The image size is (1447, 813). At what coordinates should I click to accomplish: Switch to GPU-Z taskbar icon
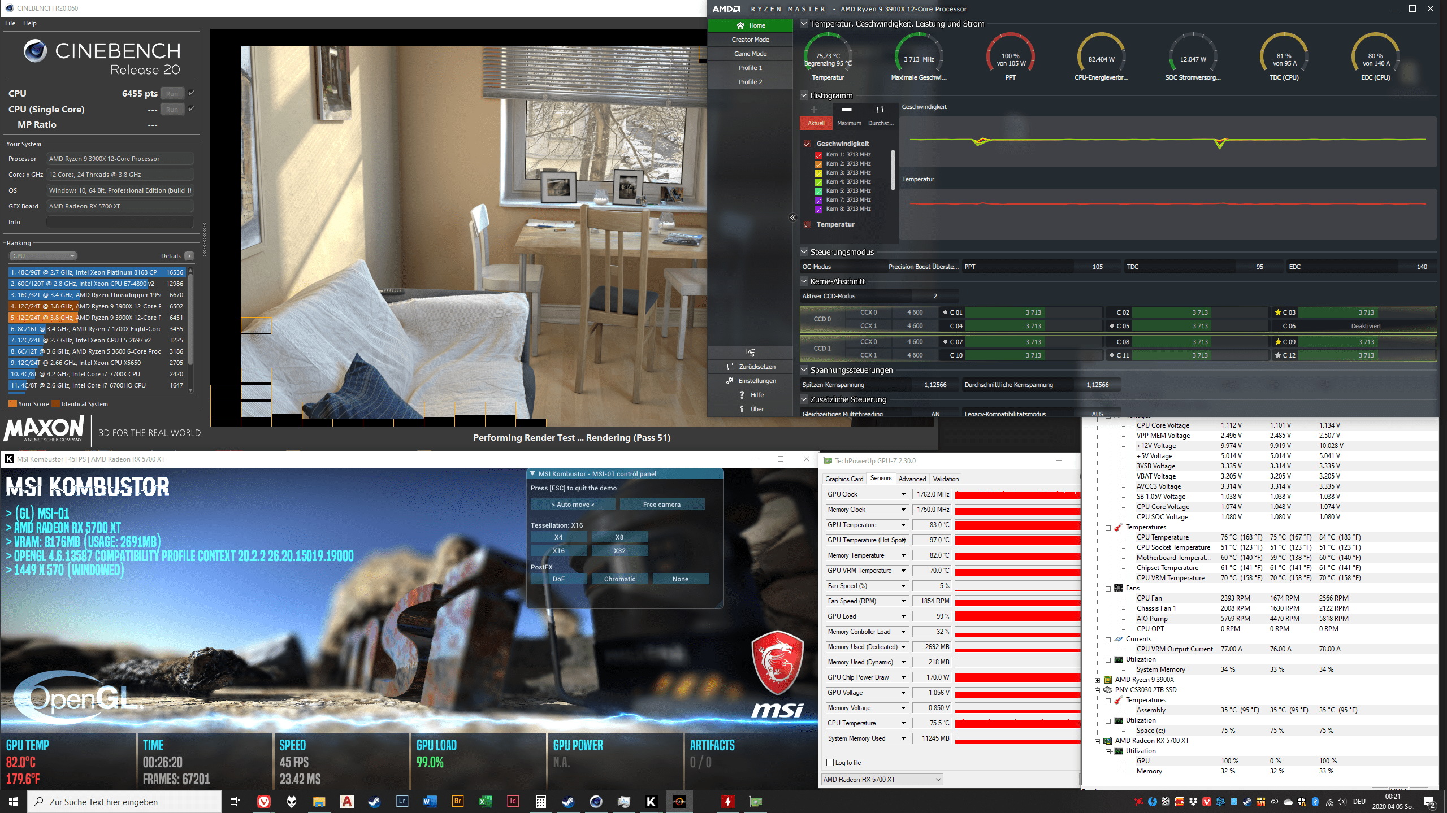tap(756, 801)
